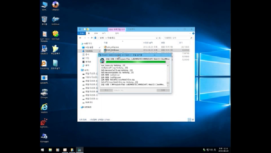Open the desktop icon below Everything
Screen dimensions: 271x153
(x=44, y=79)
